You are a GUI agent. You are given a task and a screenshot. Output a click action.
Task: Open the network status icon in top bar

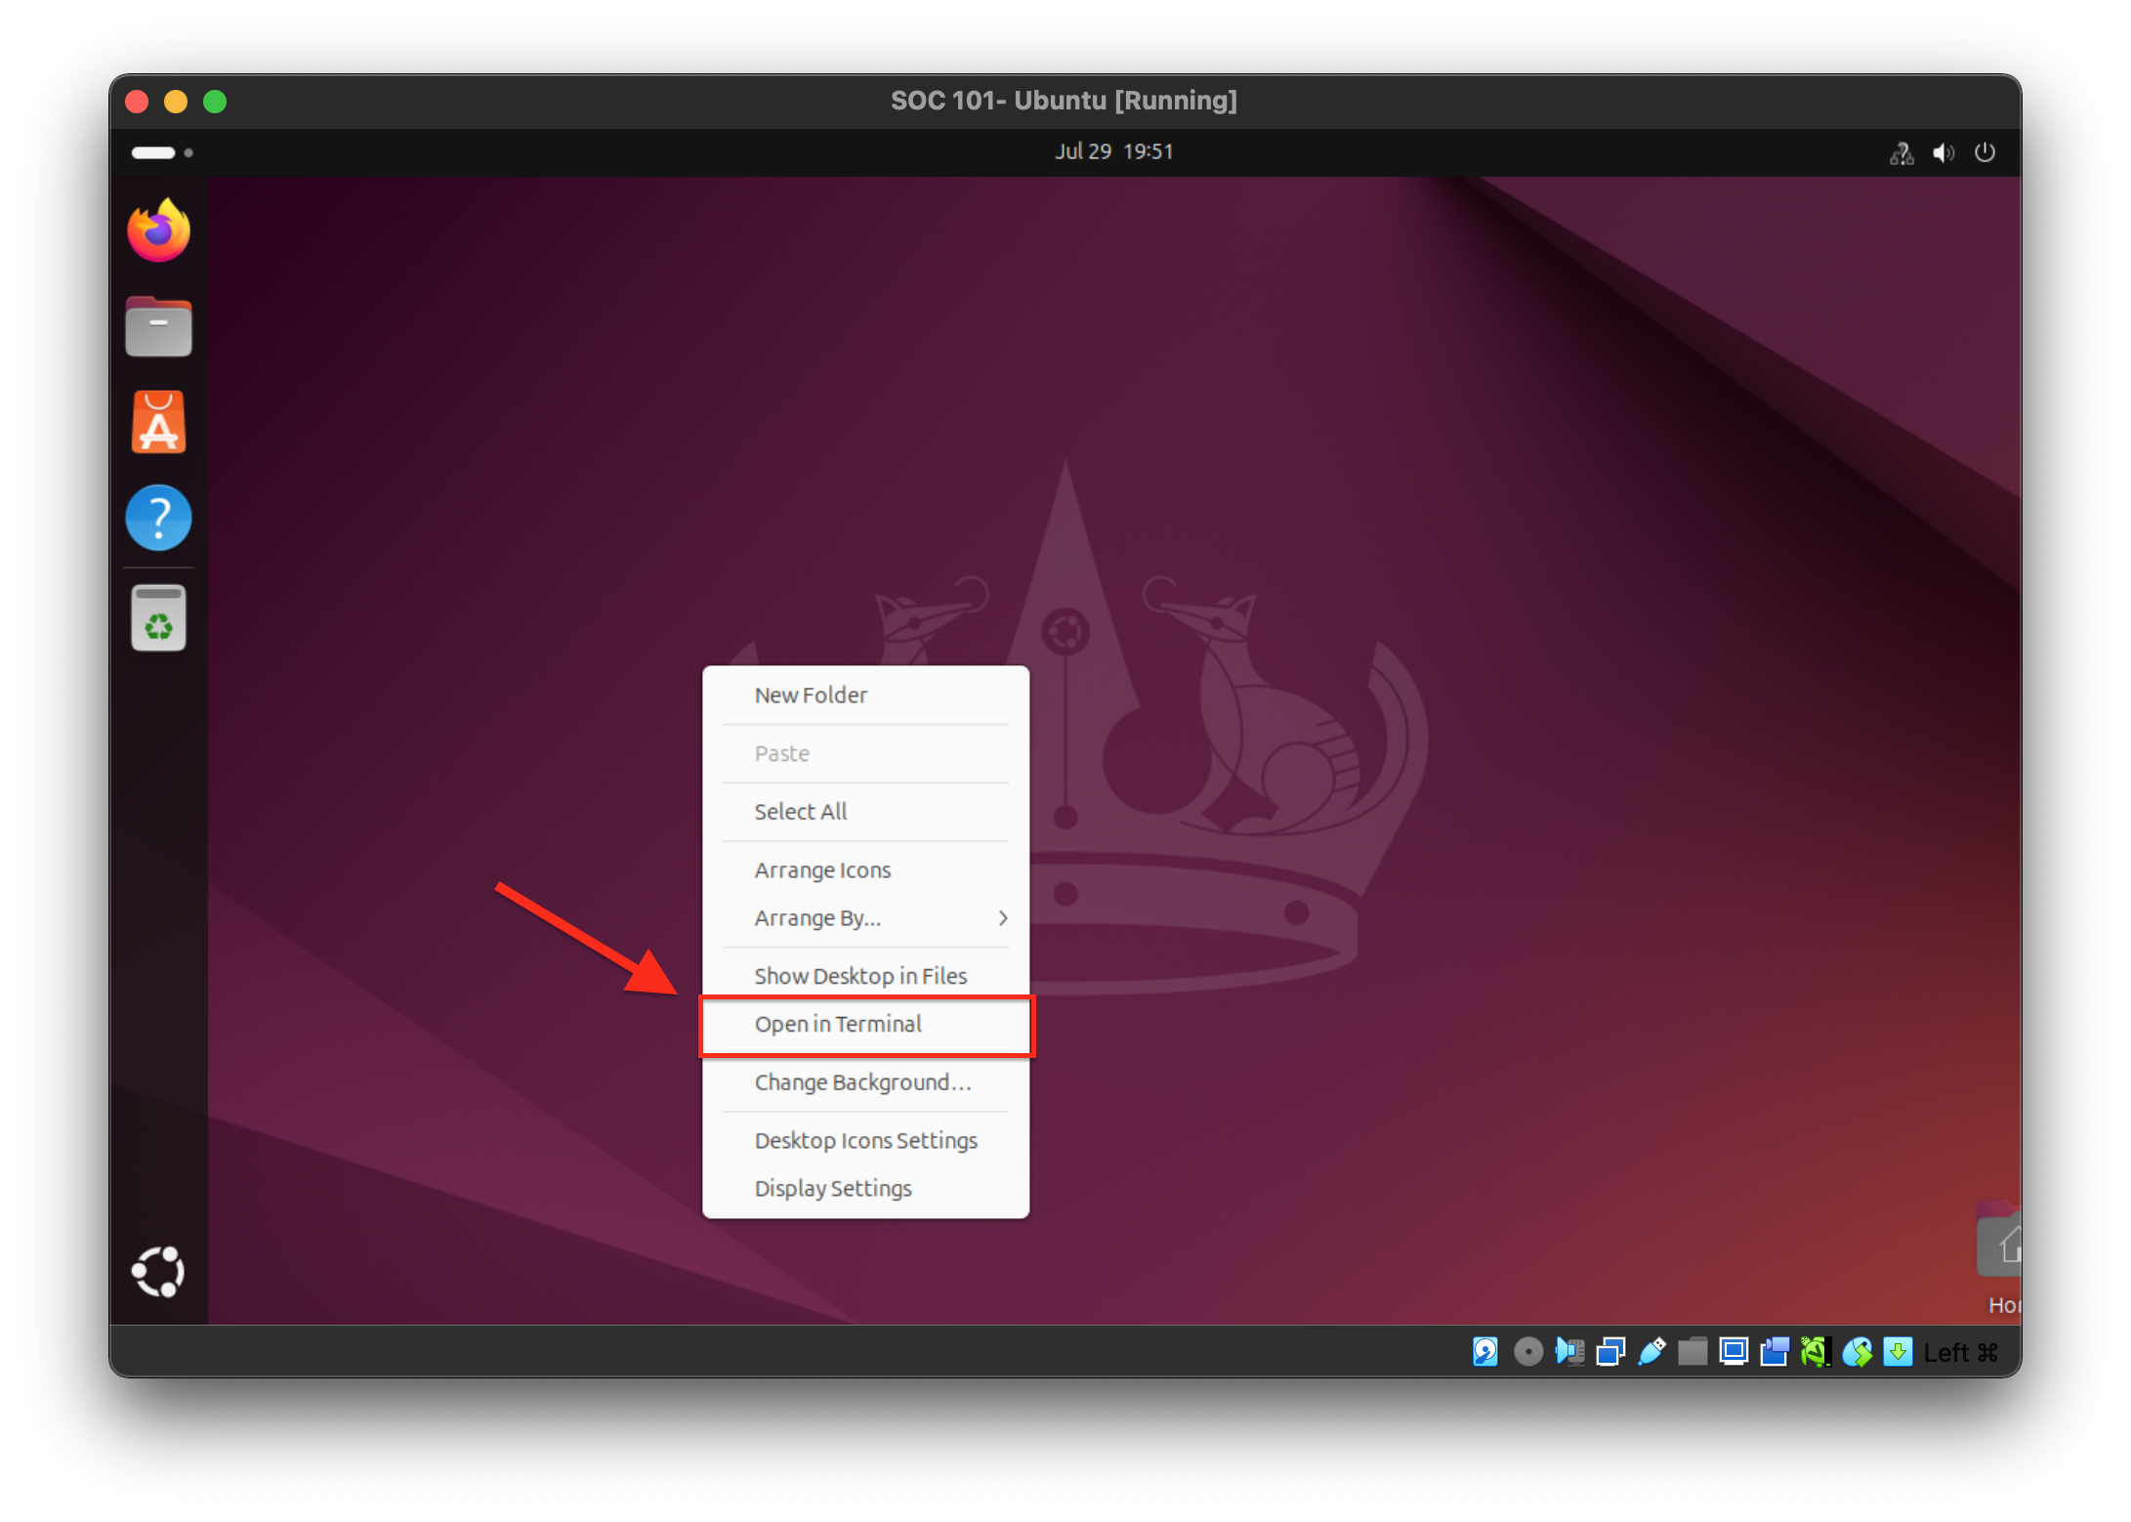click(1901, 152)
